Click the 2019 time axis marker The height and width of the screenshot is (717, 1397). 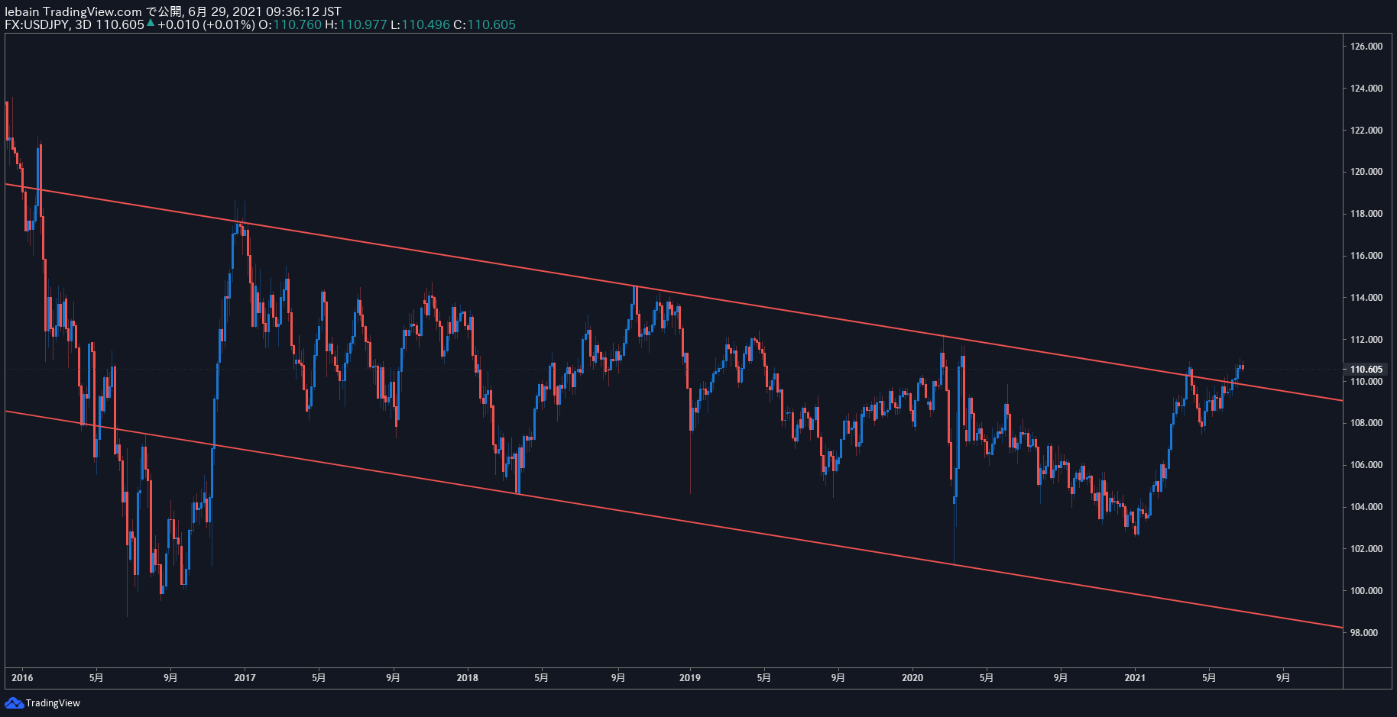(689, 678)
